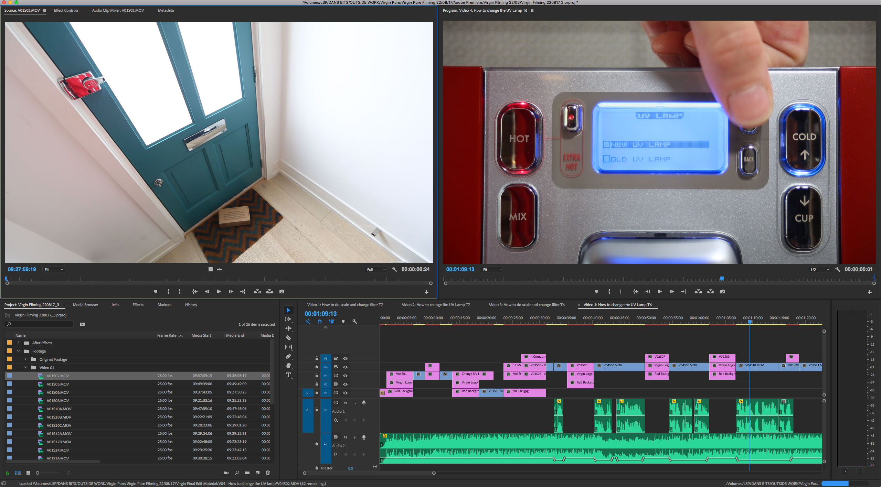This screenshot has width=881, height=487.
Task: Open Media Browser tab
Action: click(x=85, y=305)
